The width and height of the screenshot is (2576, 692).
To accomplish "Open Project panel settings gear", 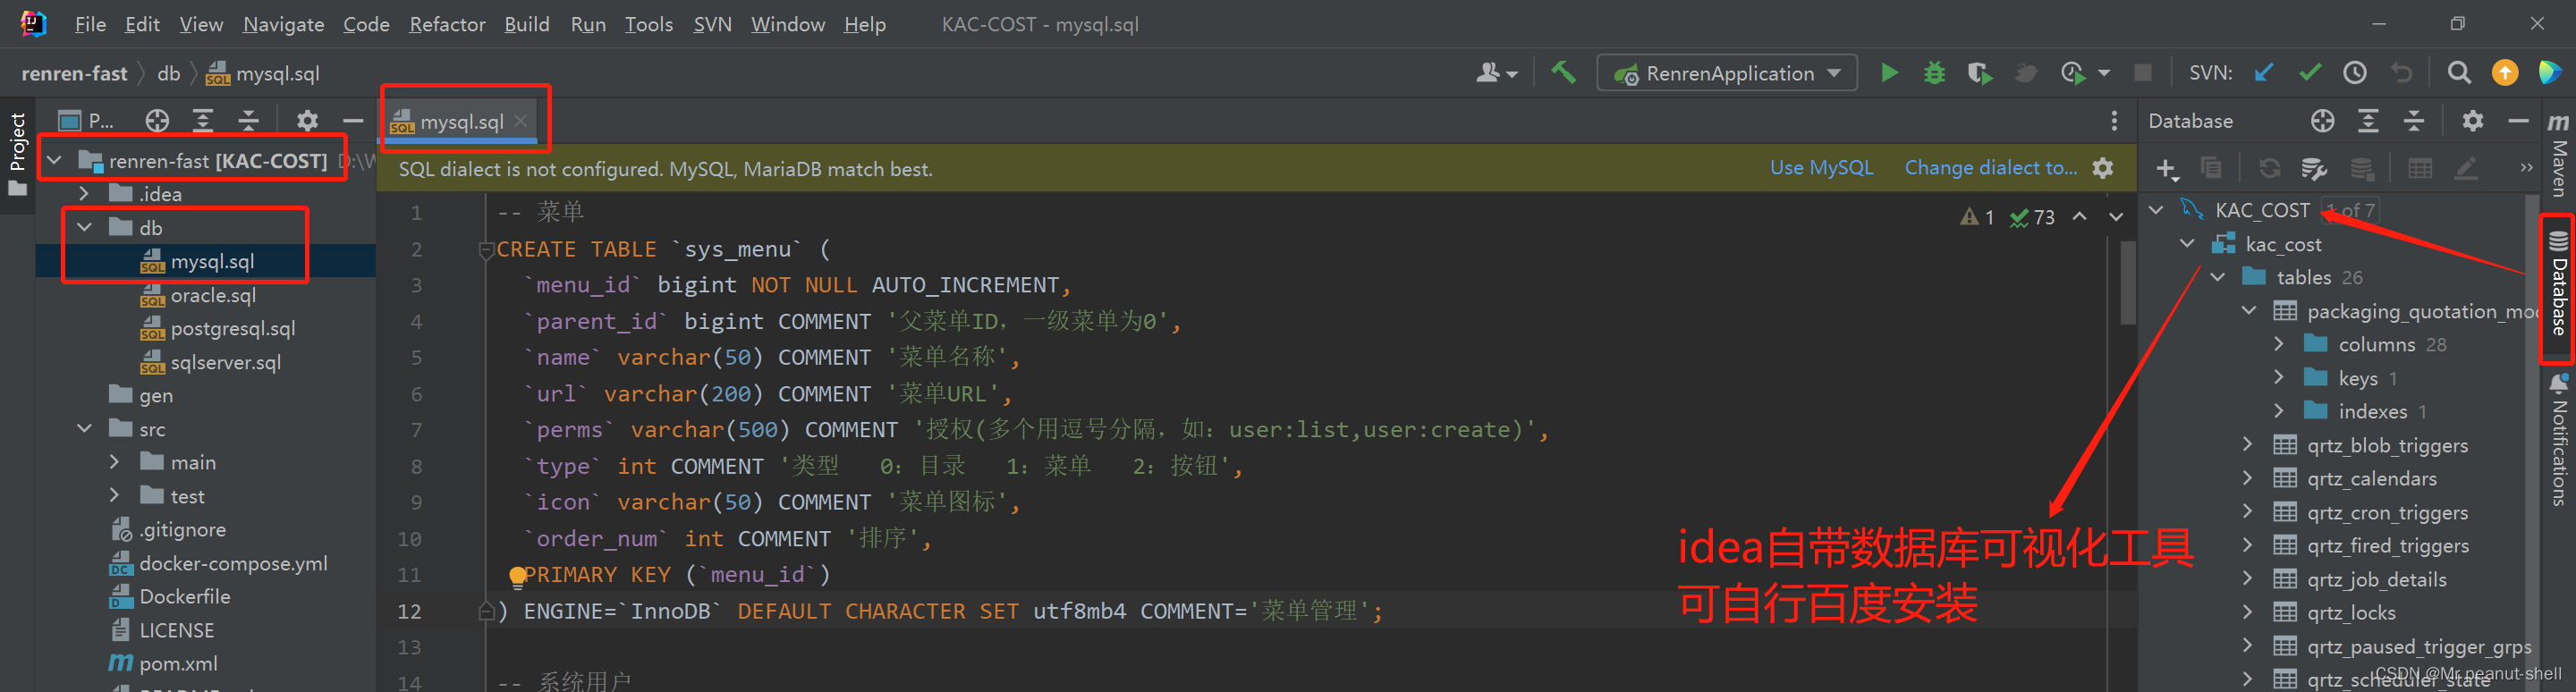I will pos(307,121).
